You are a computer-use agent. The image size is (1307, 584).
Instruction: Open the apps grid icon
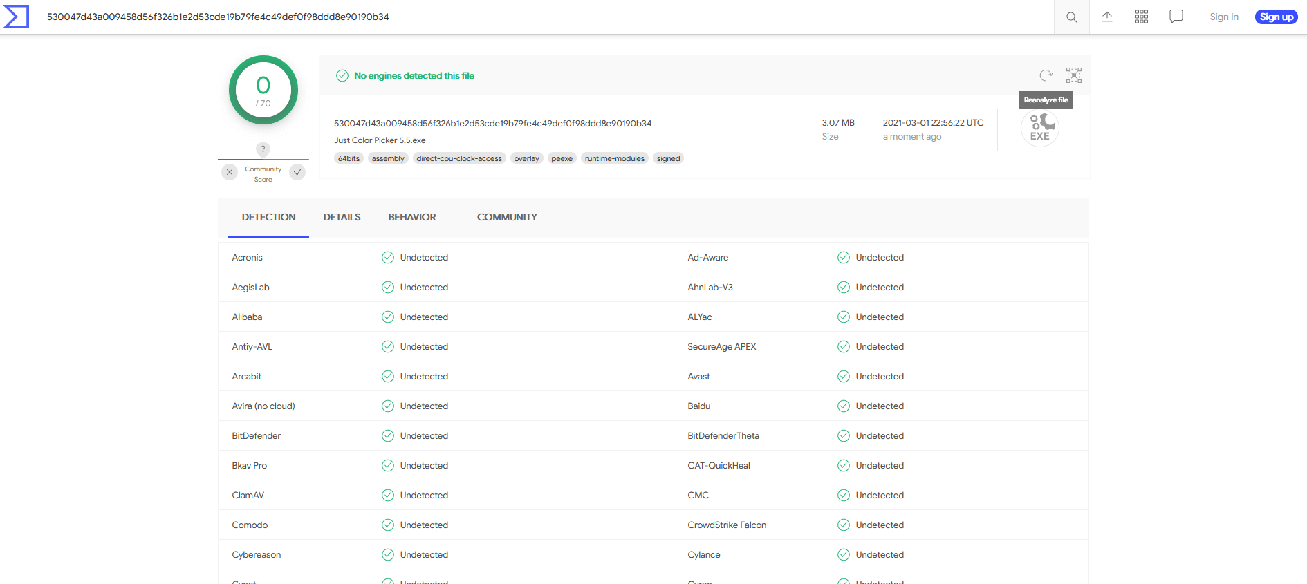1142,17
